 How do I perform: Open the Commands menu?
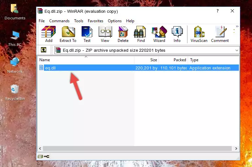tap(59, 21)
